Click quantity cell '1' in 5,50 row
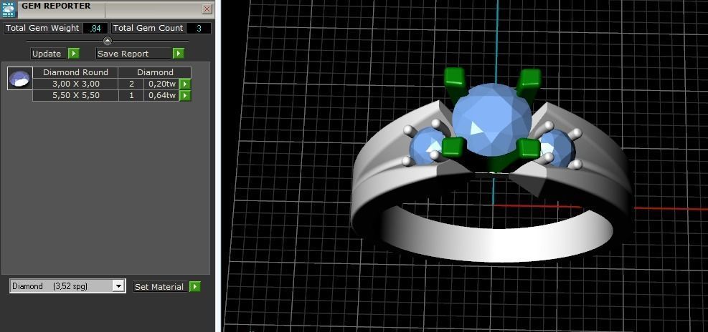The height and width of the screenshot is (332, 708). pyautogui.click(x=131, y=95)
